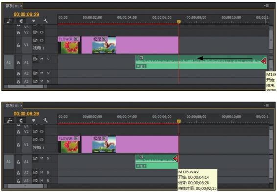
Task: Toggle sync lock on A1 in top timeline
Action: (35, 59)
